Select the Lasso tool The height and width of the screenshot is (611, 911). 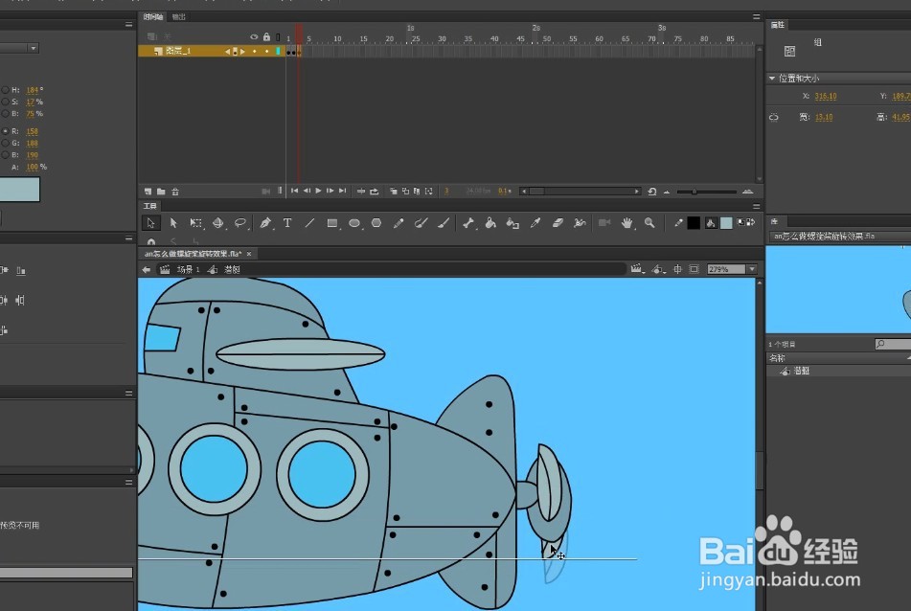coord(239,223)
